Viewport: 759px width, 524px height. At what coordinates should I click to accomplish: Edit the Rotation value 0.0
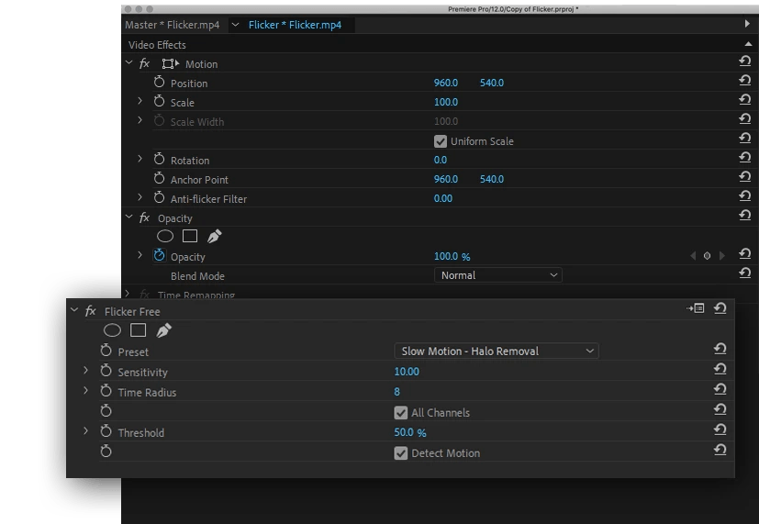pyautogui.click(x=441, y=160)
